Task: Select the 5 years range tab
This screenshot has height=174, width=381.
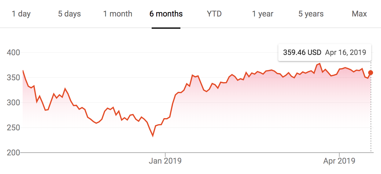Action: coord(311,14)
